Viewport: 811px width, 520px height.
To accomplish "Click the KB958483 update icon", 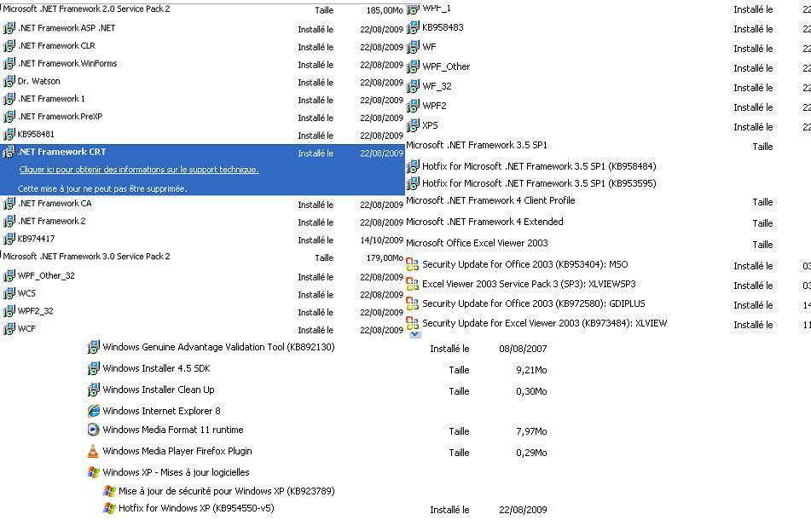I will click(x=413, y=28).
